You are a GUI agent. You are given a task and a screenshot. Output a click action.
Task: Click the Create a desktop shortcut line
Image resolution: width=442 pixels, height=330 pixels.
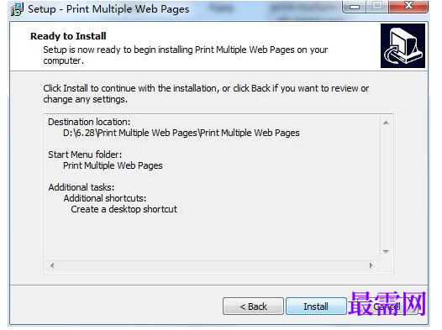[124, 209]
